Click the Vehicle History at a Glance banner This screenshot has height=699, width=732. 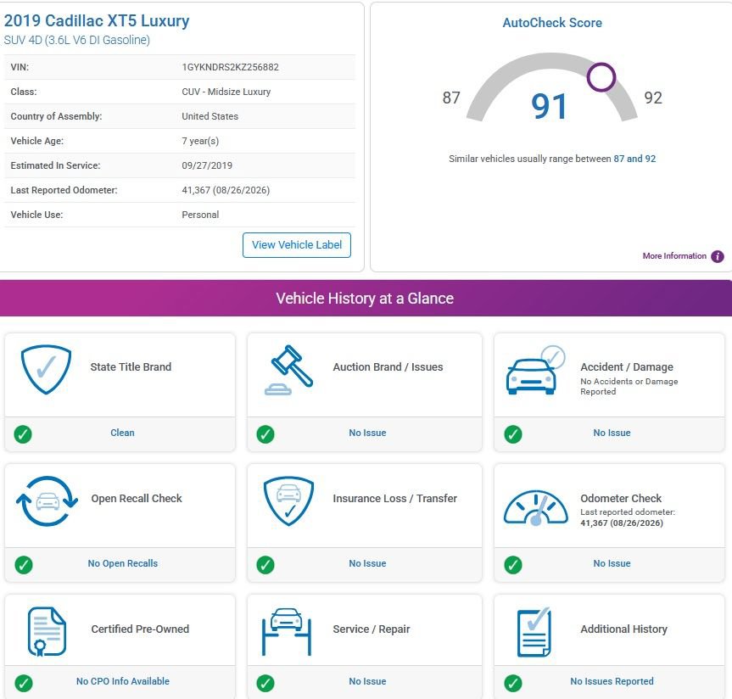pos(366,298)
